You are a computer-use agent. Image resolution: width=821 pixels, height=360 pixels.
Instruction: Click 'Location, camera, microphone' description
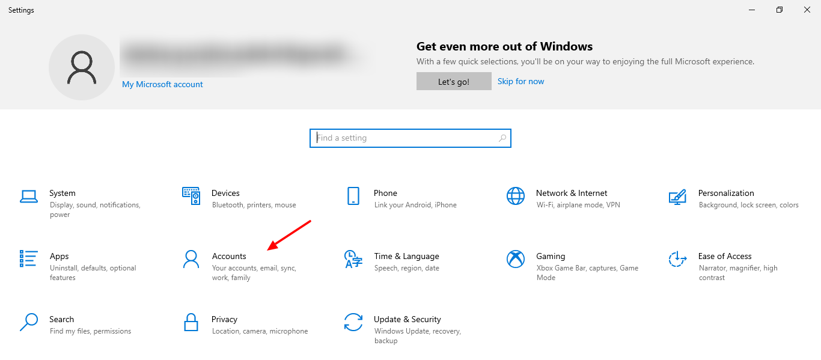click(260, 331)
